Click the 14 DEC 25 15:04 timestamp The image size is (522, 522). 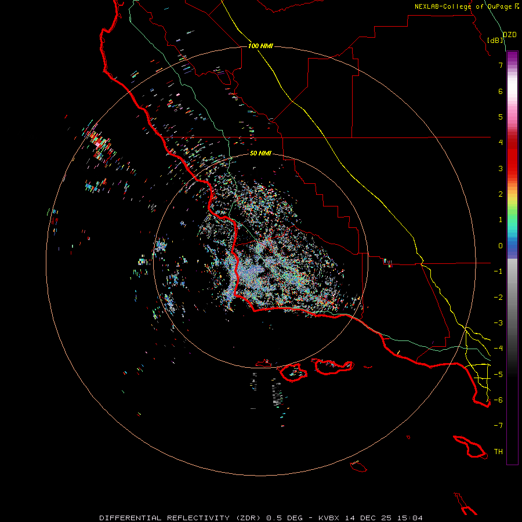(x=383, y=518)
